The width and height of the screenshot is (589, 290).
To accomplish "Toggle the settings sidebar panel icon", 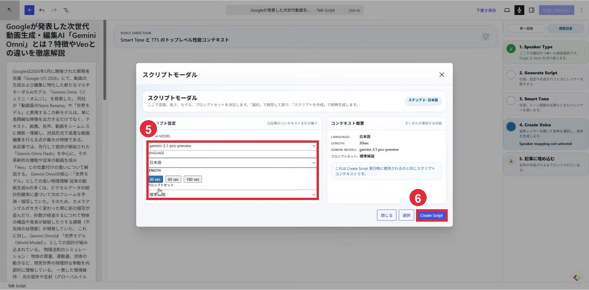I will pyautogui.click(x=531, y=10).
